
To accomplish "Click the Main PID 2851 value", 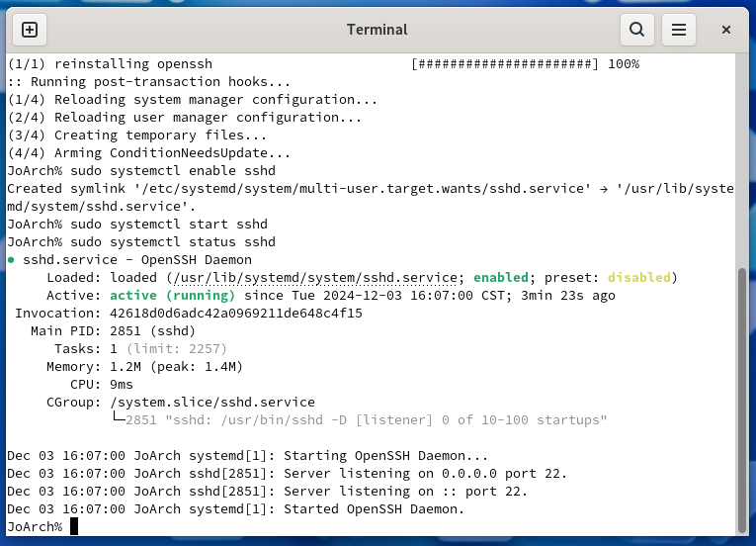I will (129, 331).
